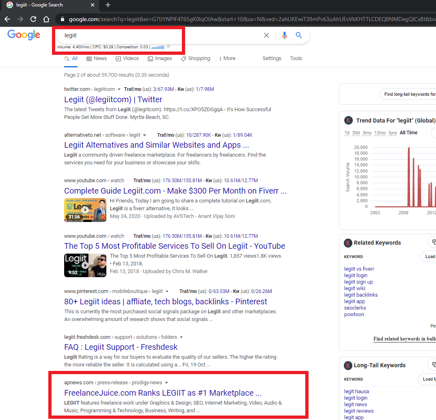Open search Tools
Image resolution: width=436 pixels, height=420 pixels.
(x=296, y=58)
